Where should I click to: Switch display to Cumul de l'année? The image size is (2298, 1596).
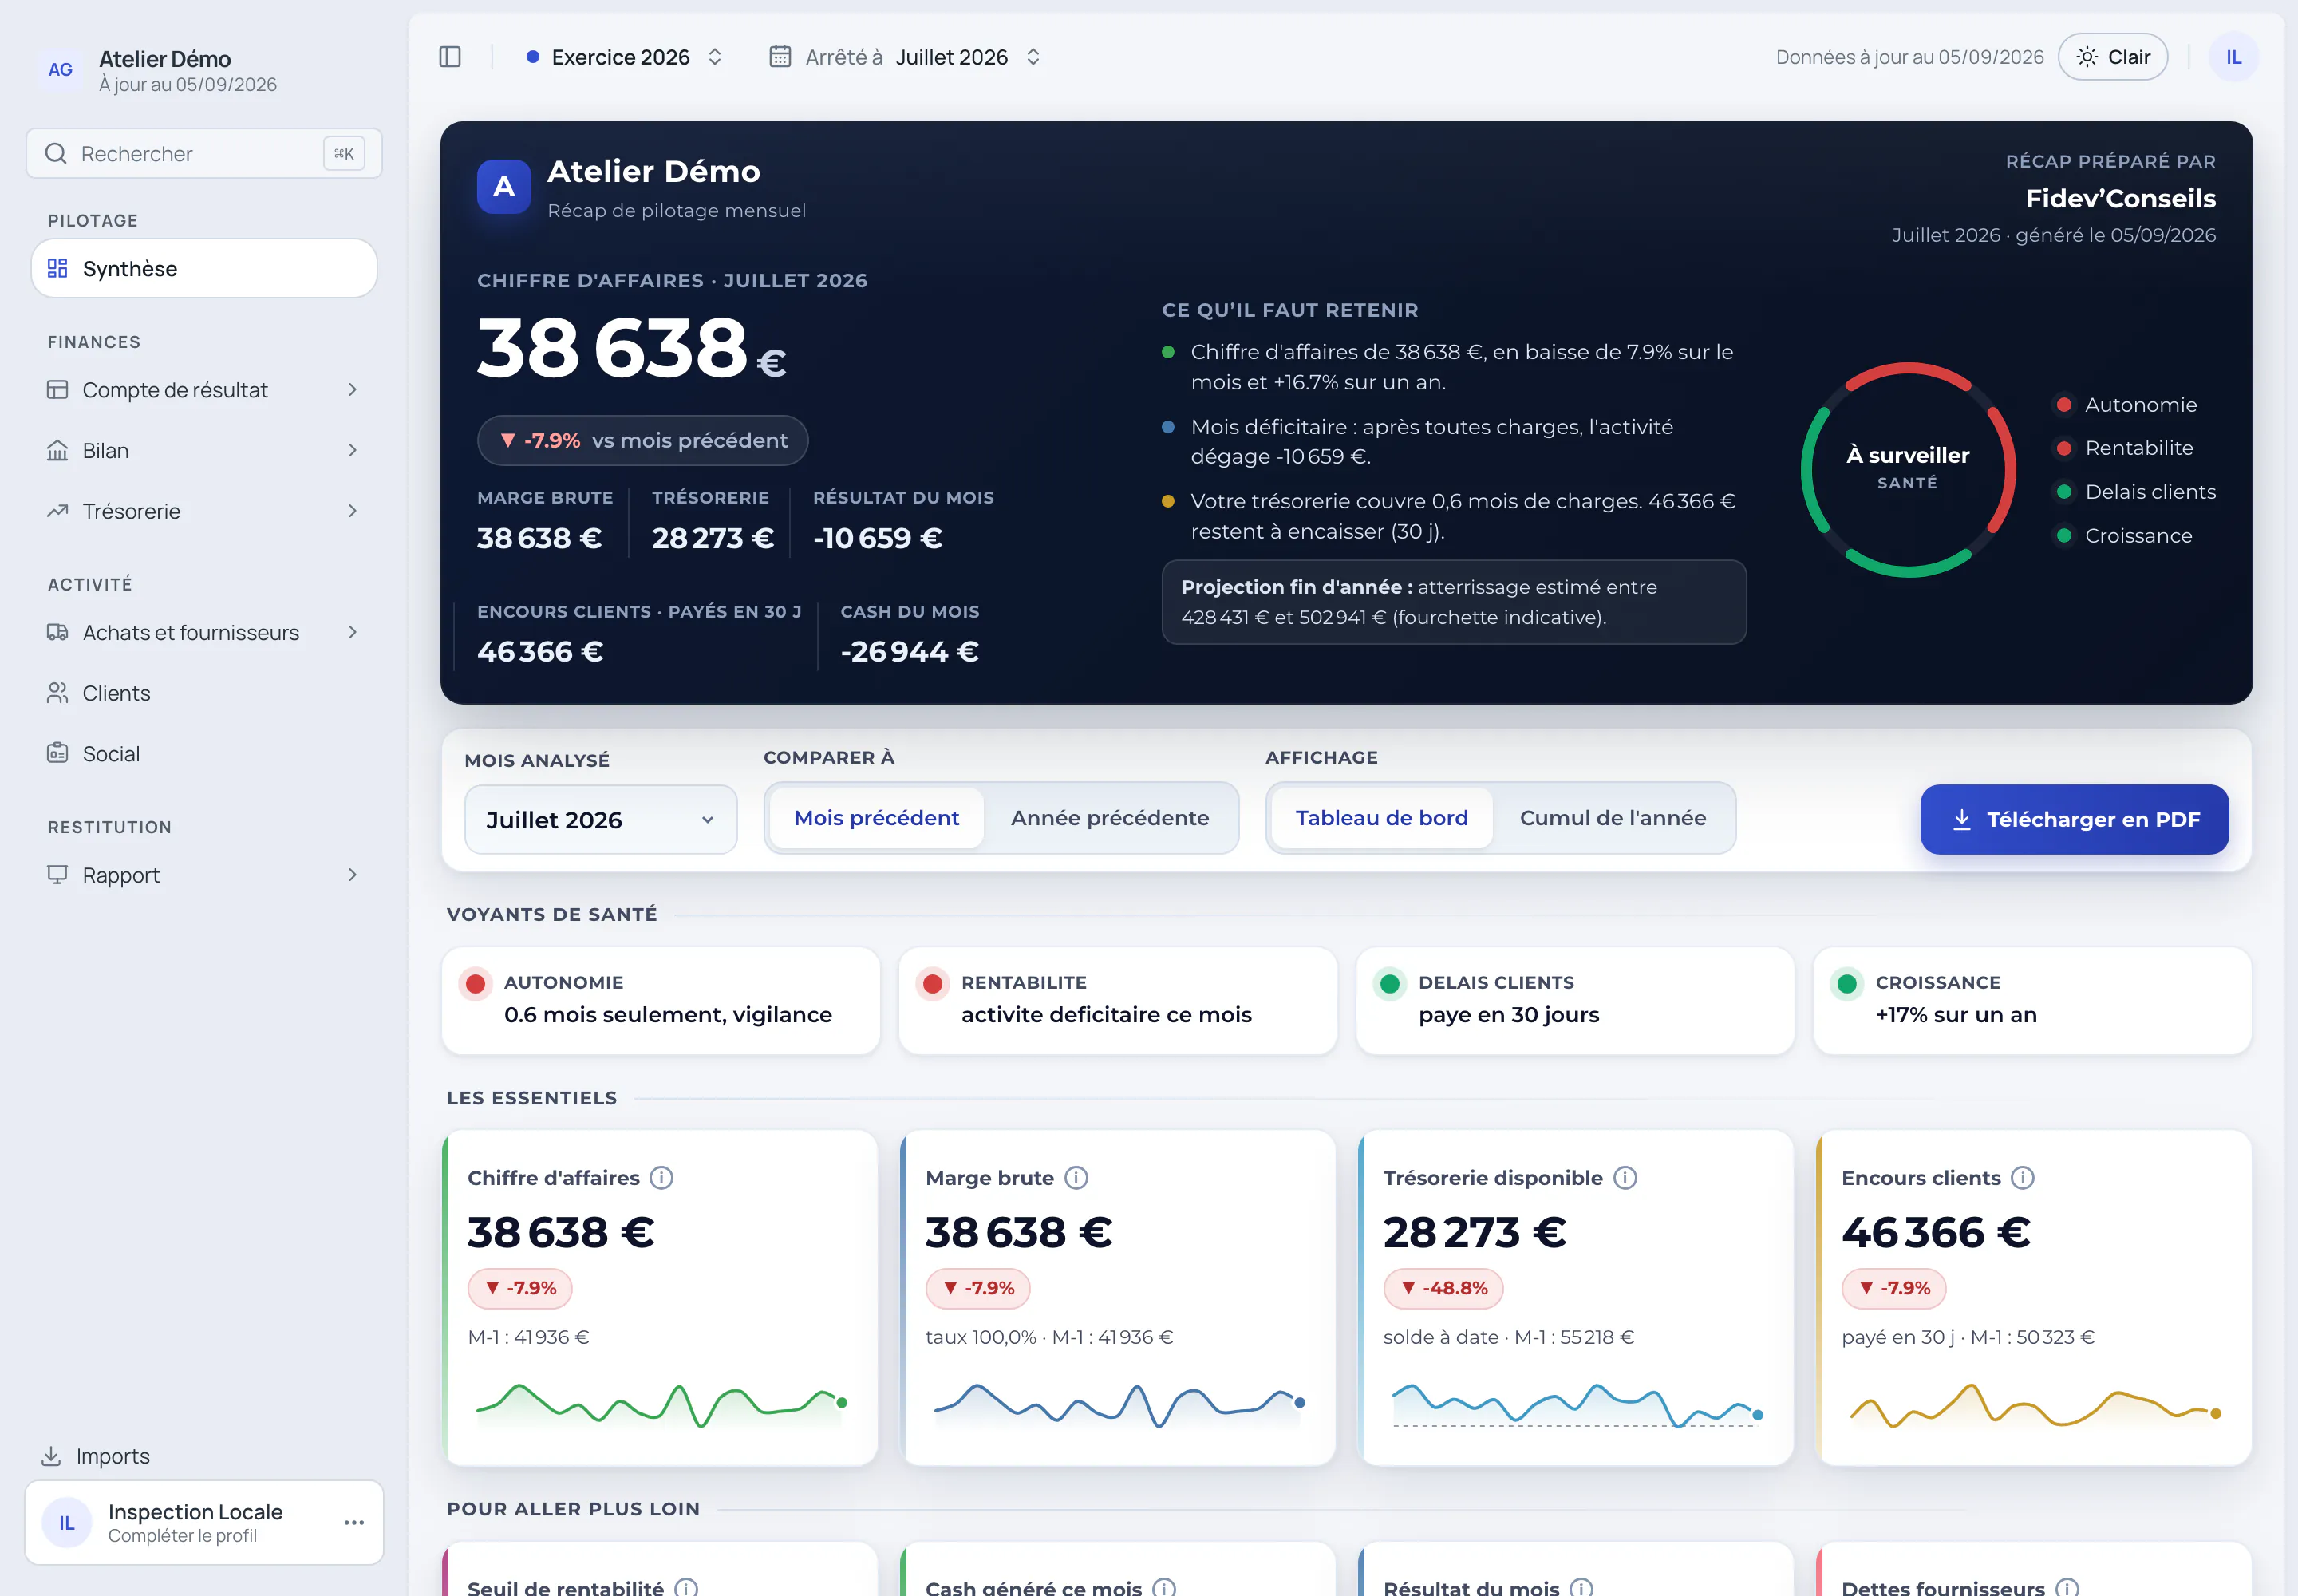(1612, 818)
